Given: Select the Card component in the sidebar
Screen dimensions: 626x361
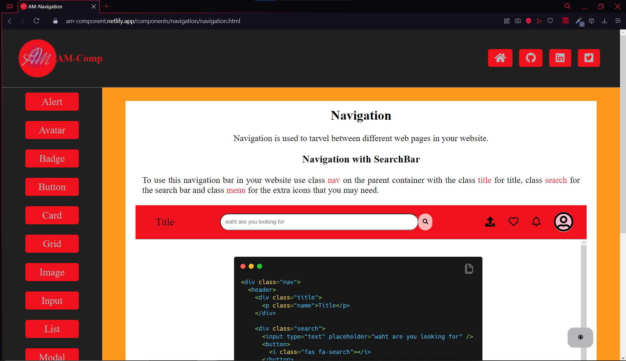Looking at the screenshot, I should pos(52,215).
